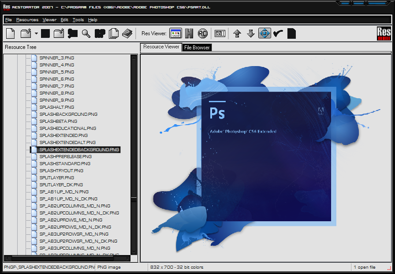Switch Res Viewer to Hex (H) mode
The height and width of the screenshot is (274, 395).
click(x=189, y=33)
